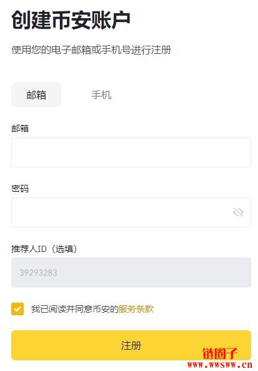Click the 创建币安账户 heading
The height and width of the screenshot is (371, 258).
pos(71,20)
